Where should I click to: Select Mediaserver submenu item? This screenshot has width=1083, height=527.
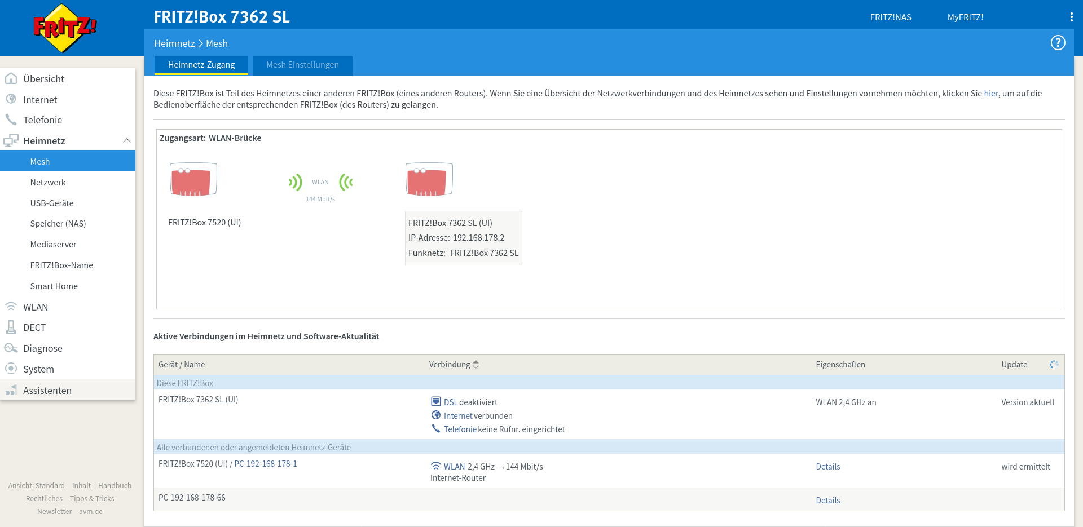point(68,245)
